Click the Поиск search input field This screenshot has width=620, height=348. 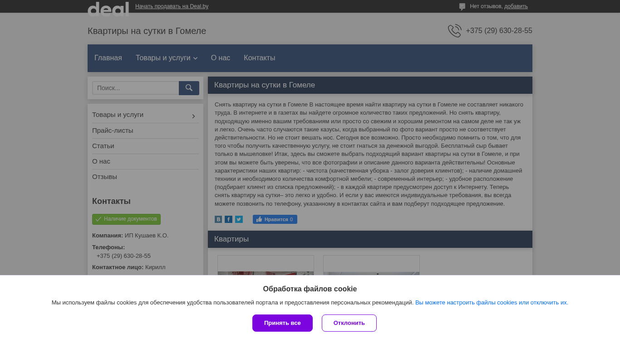[x=135, y=88]
